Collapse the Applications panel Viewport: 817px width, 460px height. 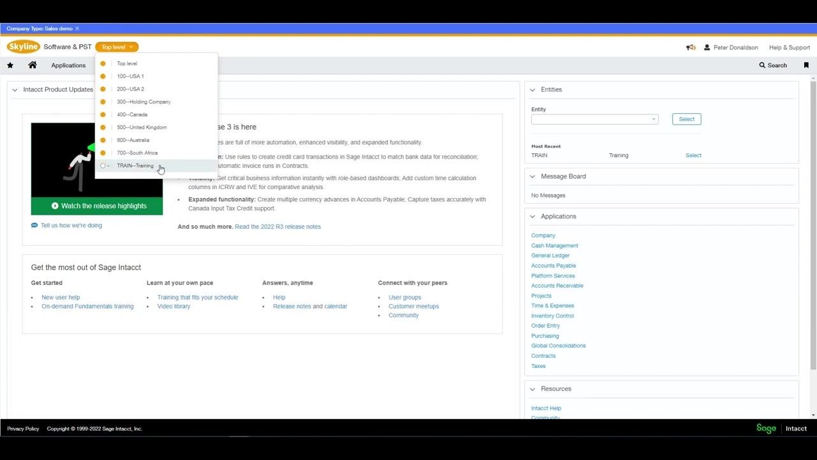(532, 217)
